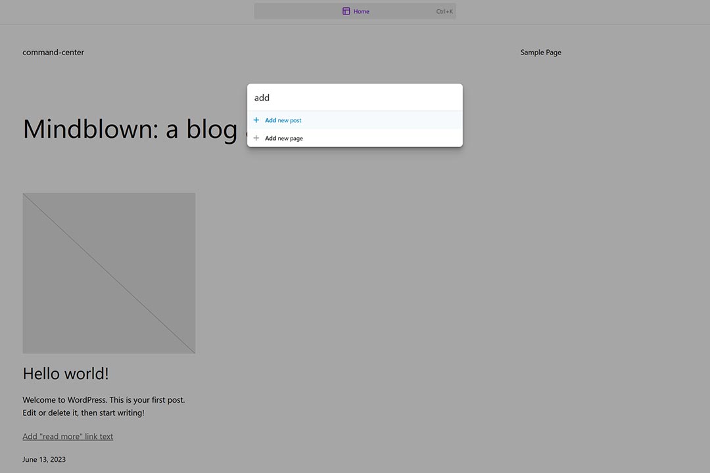Screen dimensions: 710x473
Task: Open the Sample Page navigation link
Action: pos(540,52)
